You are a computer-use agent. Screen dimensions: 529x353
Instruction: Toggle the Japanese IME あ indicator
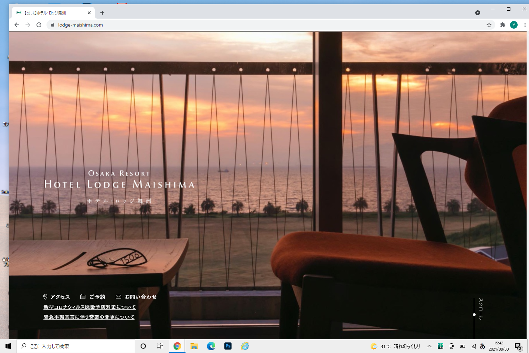(483, 346)
